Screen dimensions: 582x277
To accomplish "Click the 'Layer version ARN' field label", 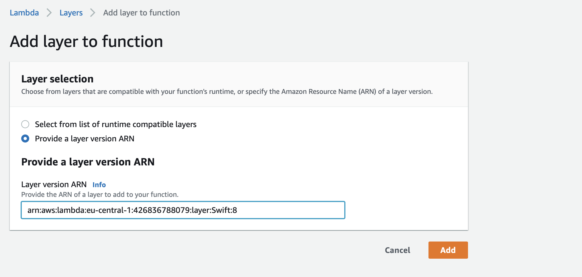I will pyautogui.click(x=54, y=185).
